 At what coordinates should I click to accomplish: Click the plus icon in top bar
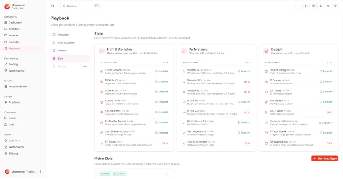299,6
